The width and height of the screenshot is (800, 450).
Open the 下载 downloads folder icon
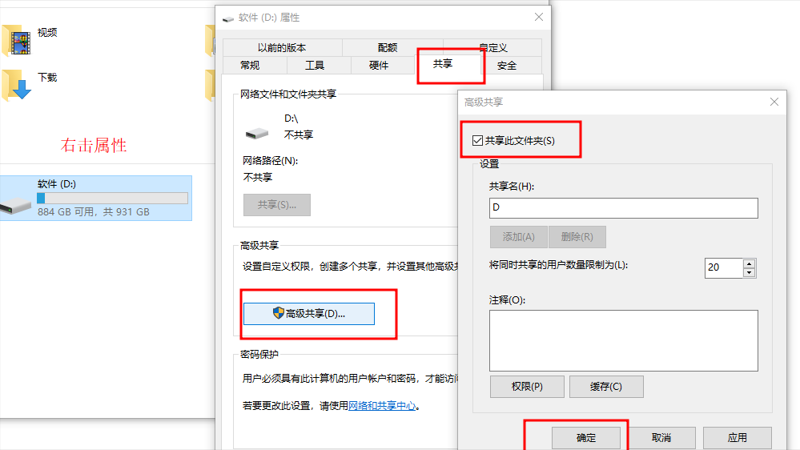click(x=17, y=85)
